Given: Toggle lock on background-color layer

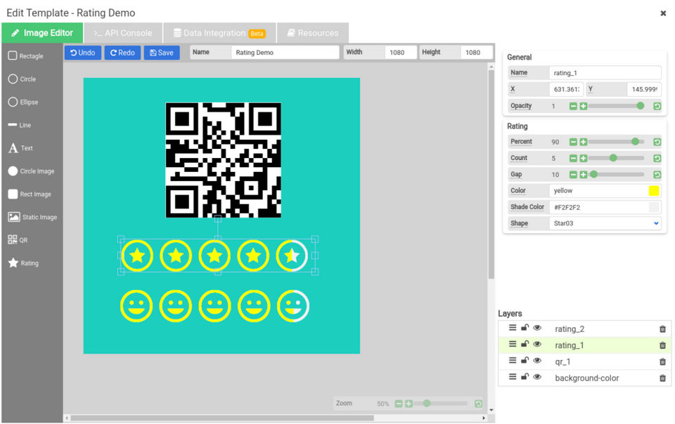Looking at the screenshot, I should (525, 376).
